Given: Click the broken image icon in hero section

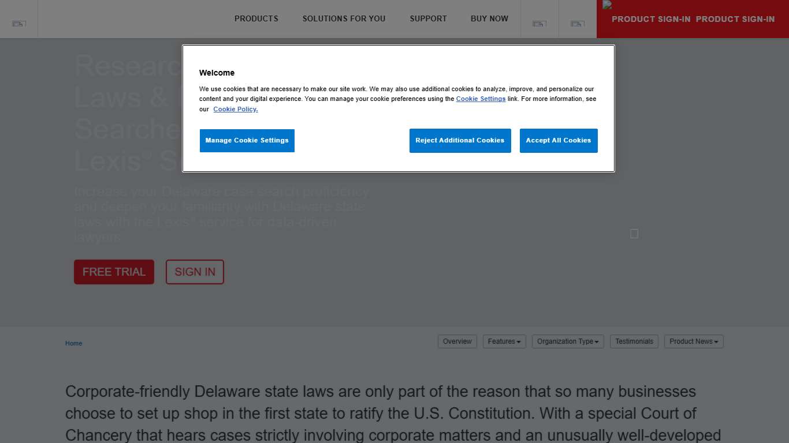Looking at the screenshot, I should (634, 234).
